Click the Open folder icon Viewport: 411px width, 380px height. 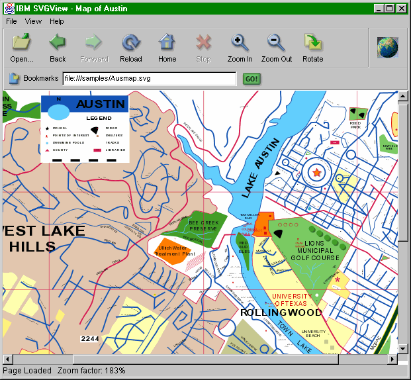22,42
